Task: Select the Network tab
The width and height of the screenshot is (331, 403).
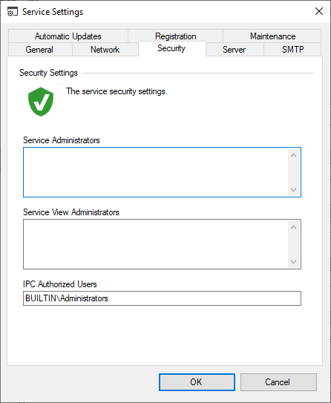Action: coord(105,49)
